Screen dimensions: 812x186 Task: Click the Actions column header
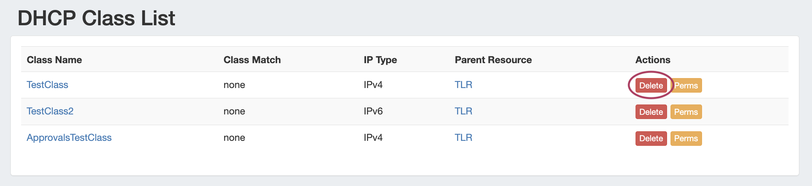653,60
